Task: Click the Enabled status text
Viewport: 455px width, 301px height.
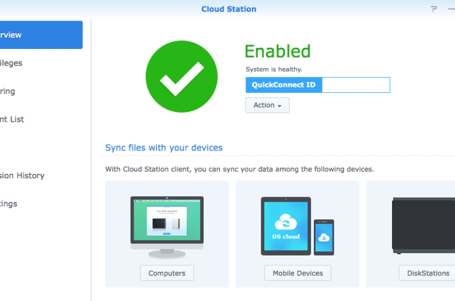Action: [x=278, y=51]
